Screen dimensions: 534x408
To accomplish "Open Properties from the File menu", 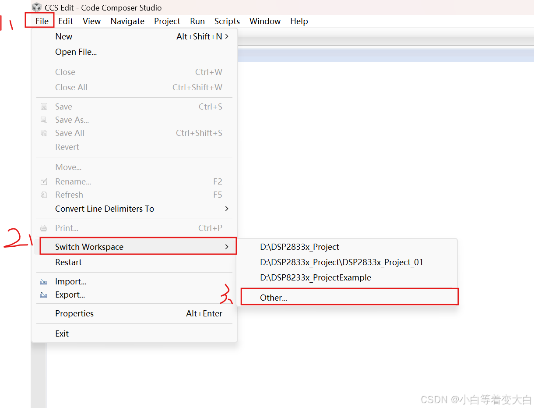I will coord(134,314).
